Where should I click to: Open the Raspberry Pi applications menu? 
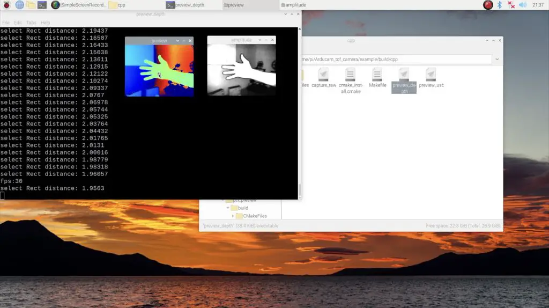pyautogui.click(x=6, y=5)
